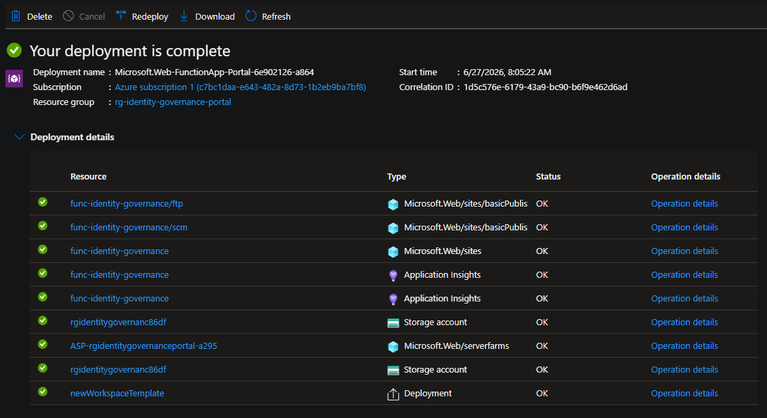
Task: Open func-identity-governance/ftp resource
Action: 127,204
